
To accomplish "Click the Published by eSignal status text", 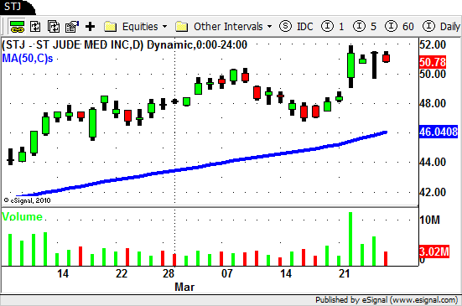I will [x=387, y=300].
